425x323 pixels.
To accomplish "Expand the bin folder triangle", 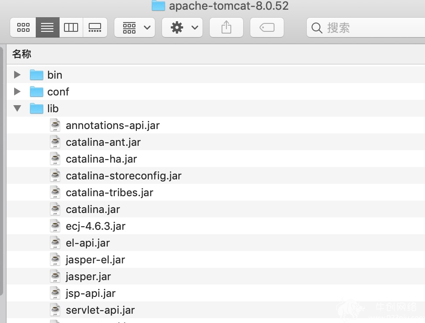I will click(17, 75).
